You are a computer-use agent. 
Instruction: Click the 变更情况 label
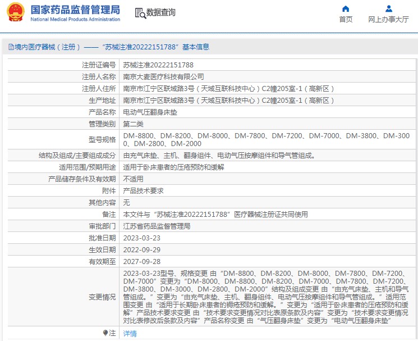point(102,297)
